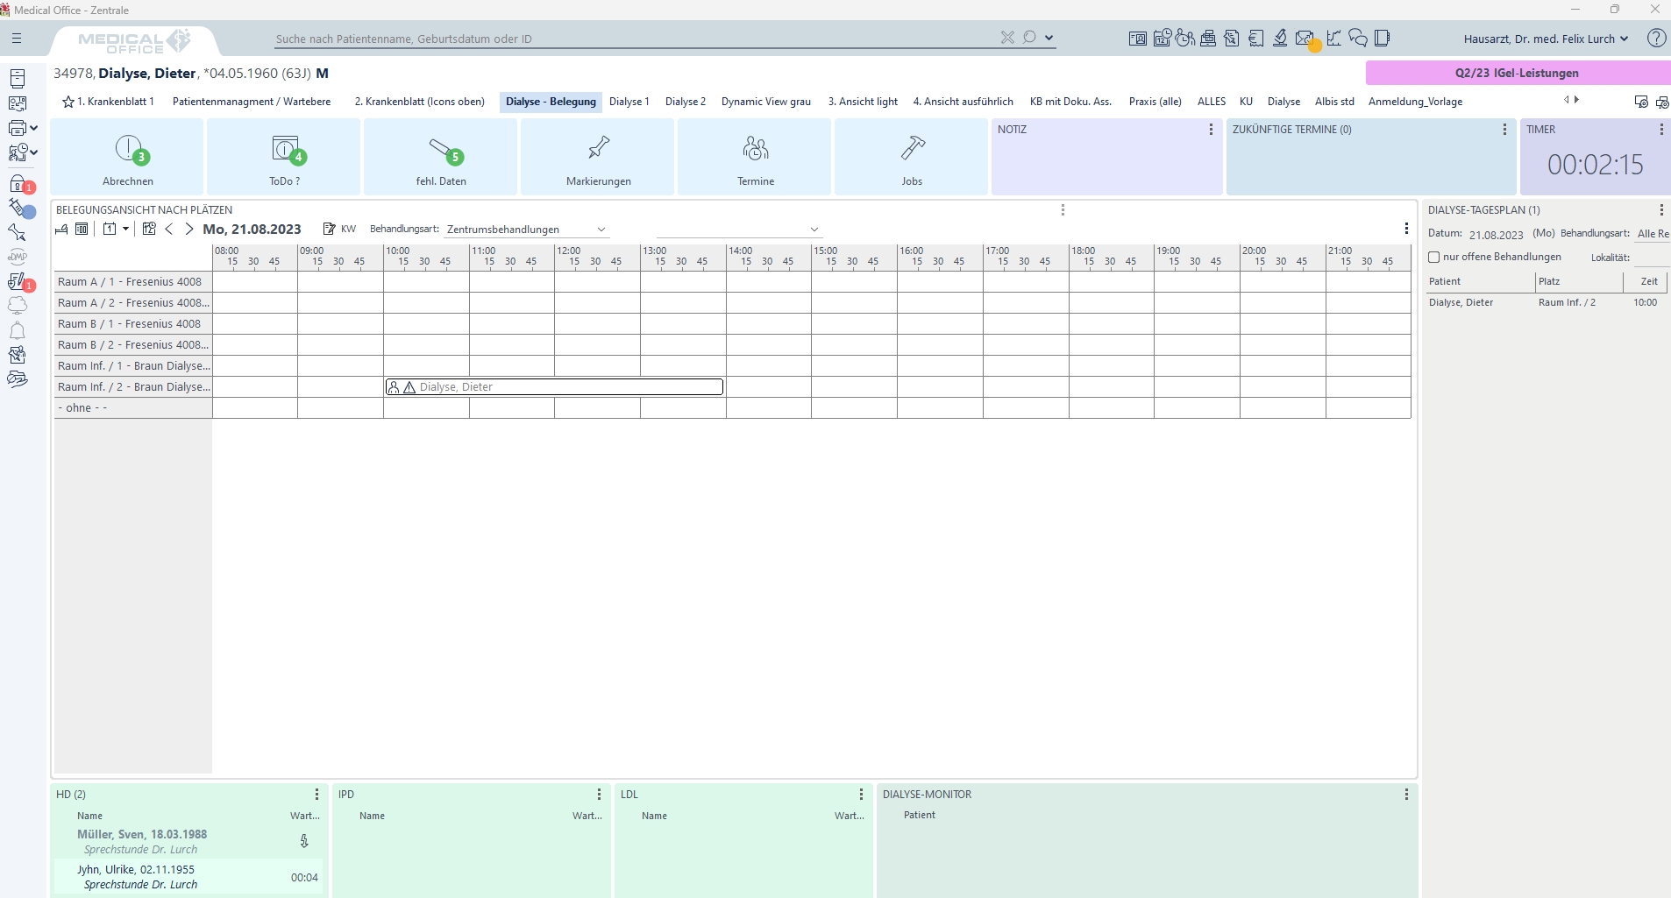Click the cloud icon in left sidebar
Image resolution: width=1671 pixels, height=898 pixels.
(18, 305)
